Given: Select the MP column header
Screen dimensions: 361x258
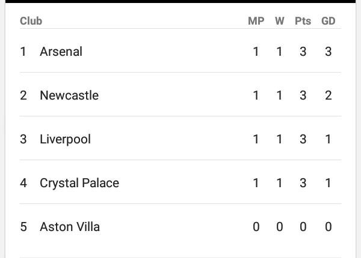Looking at the screenshot, I should (256, 21).
